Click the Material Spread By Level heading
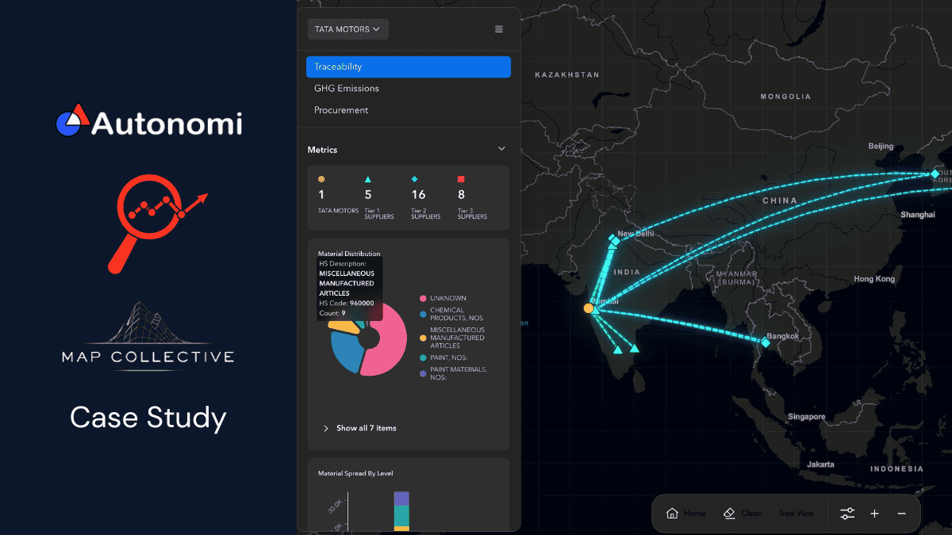Screen dimensions: 952x535 pos(355,473)
